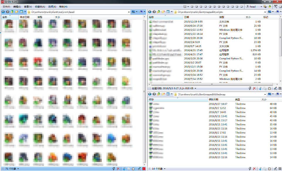Expand view mode dropdown arrow in left pane

pos(25,12)
